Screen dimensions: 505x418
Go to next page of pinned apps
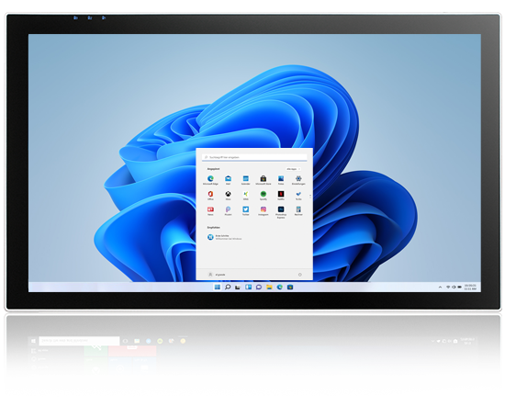click(310, 198)
